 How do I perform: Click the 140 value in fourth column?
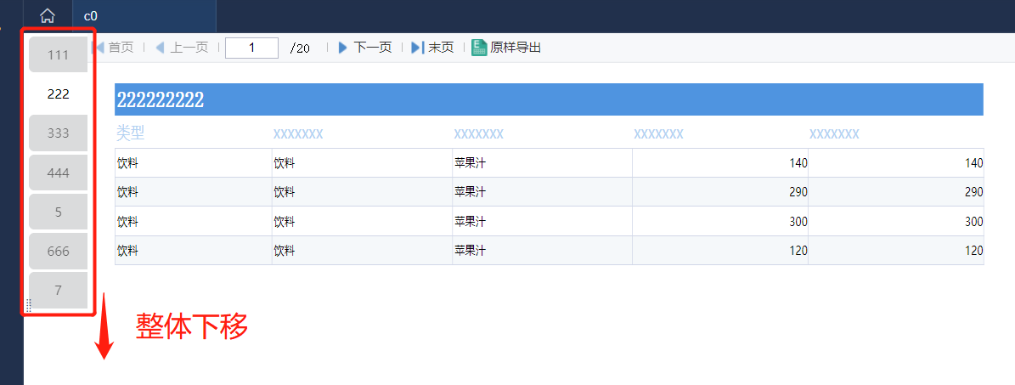tap(798, 163)
